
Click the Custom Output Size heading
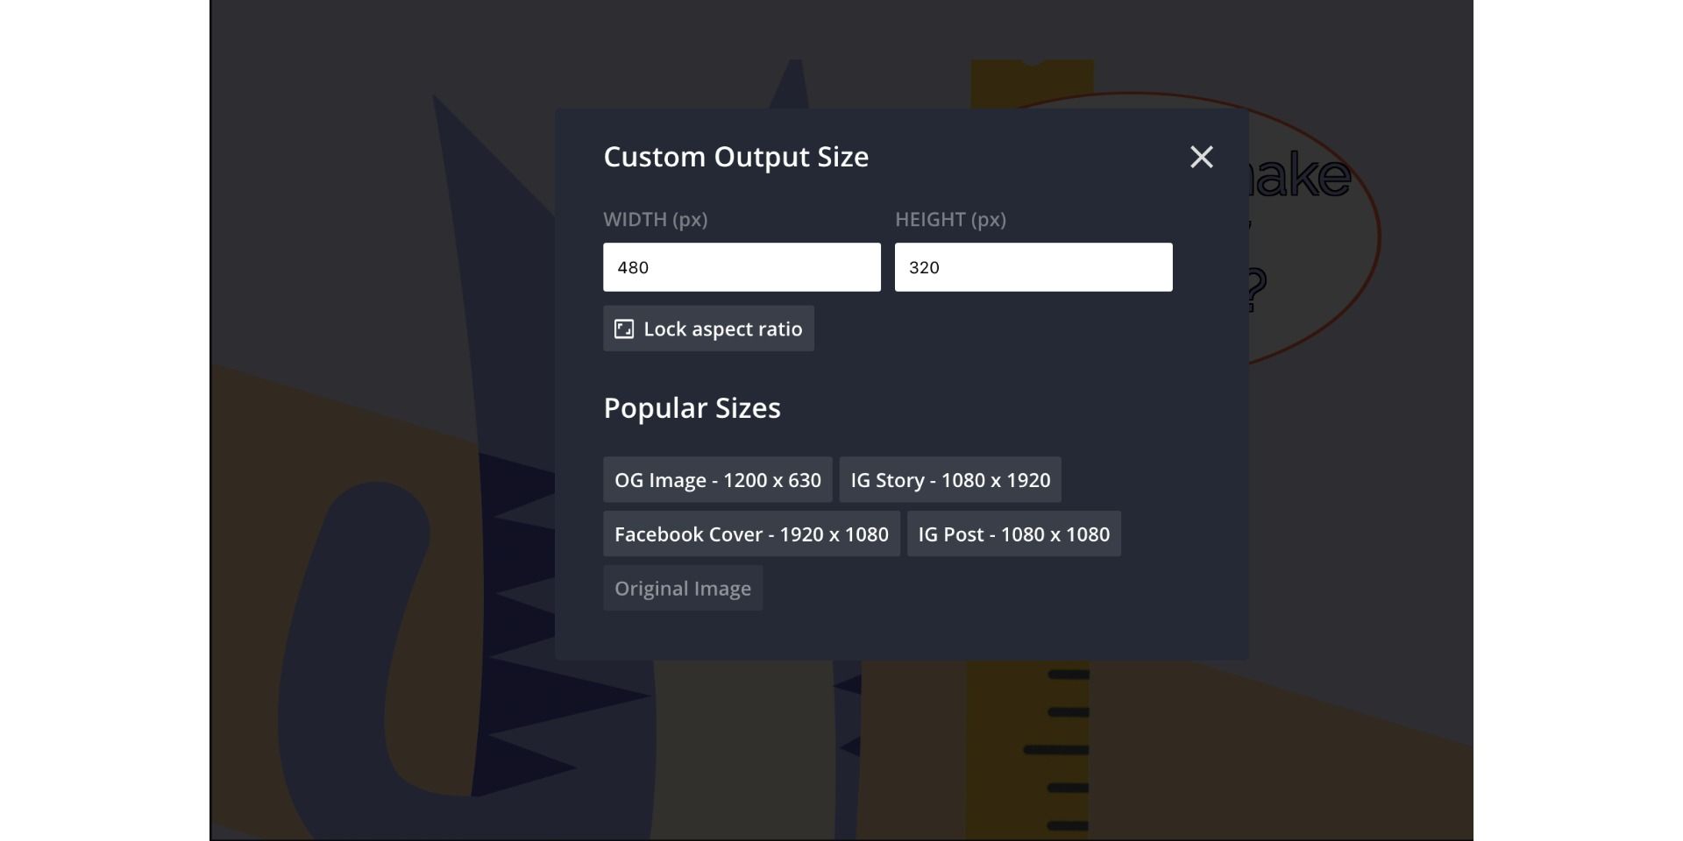click(735, 157)
